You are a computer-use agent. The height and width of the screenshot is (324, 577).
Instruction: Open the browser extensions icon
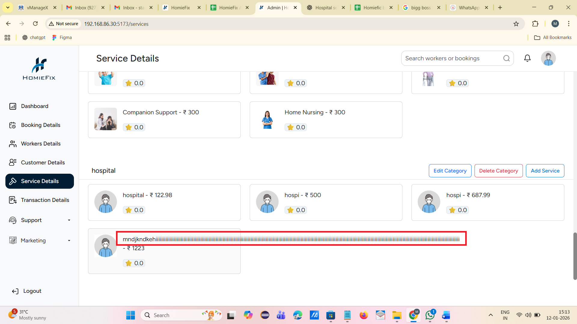(x=535, y=24)
